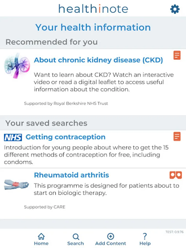Open the kidney illustration thumbnail
This screenshot has width=186, height=248.
click(x=17, y=66)
